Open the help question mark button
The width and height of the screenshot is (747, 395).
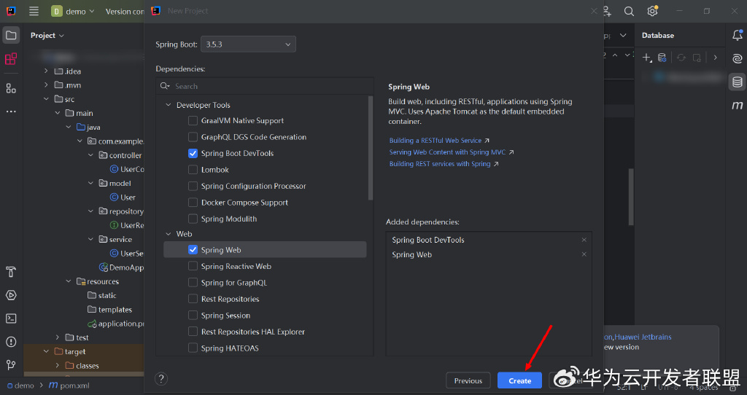(x=161, y=379)
